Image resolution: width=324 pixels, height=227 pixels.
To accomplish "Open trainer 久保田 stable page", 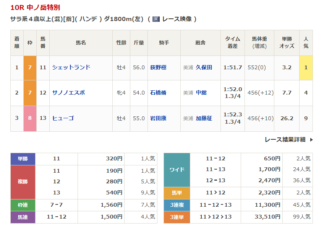I will 204,67.
